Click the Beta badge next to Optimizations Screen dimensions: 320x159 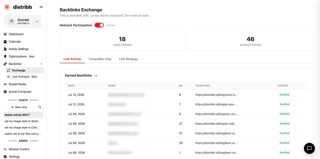click(32, 56)
